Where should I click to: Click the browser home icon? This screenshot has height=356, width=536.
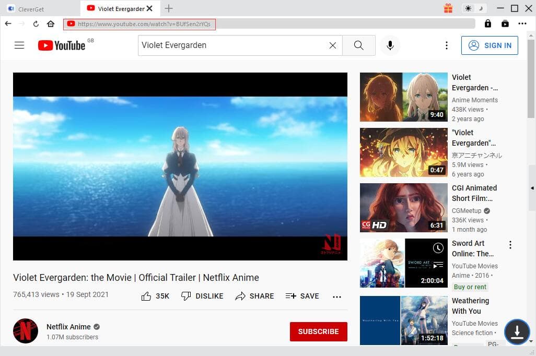pos(50,23)
